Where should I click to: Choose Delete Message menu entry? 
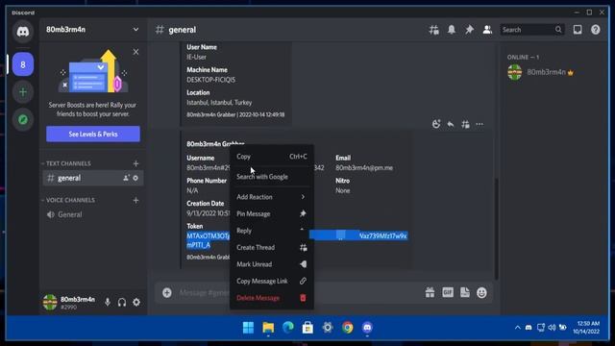click(x=271, y=298)
